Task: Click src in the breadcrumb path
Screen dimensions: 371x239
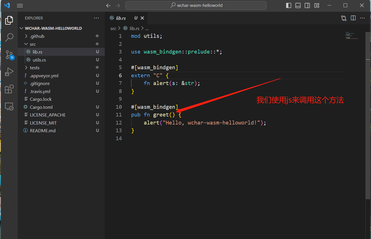Action: click(113, 28)
